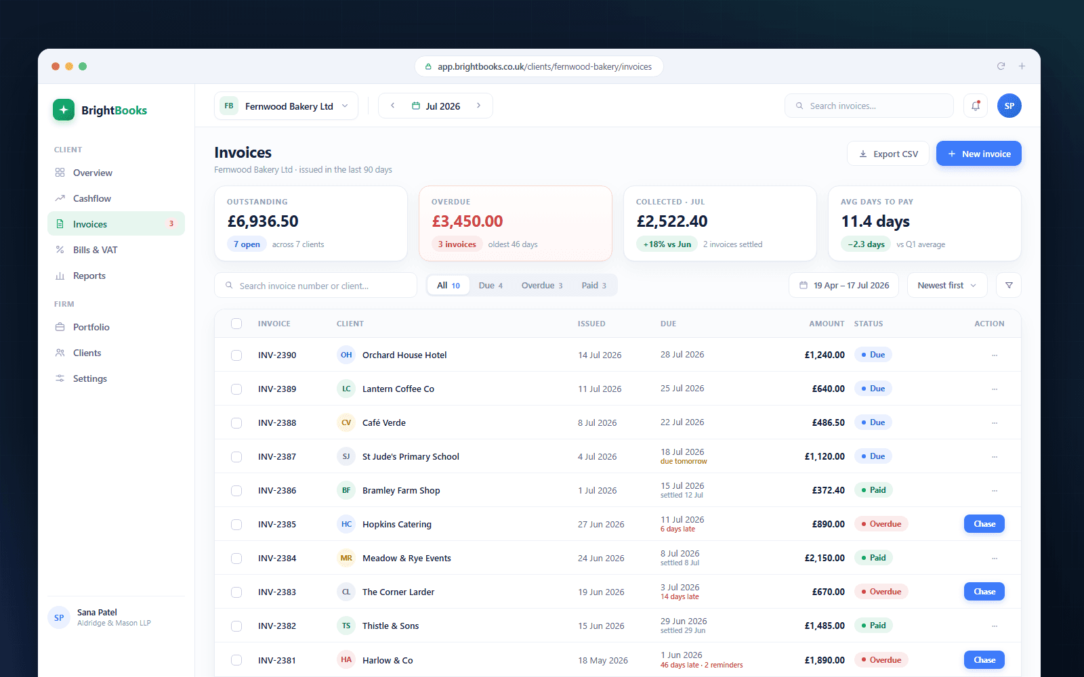The width and height of the screenshot is (1084, 677).
Task: Open the Newest first sort dropdown
Action: tap(947, 285)
